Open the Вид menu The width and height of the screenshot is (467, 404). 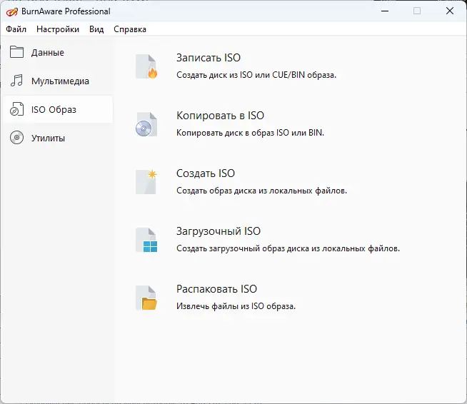(x=96, y=29)
